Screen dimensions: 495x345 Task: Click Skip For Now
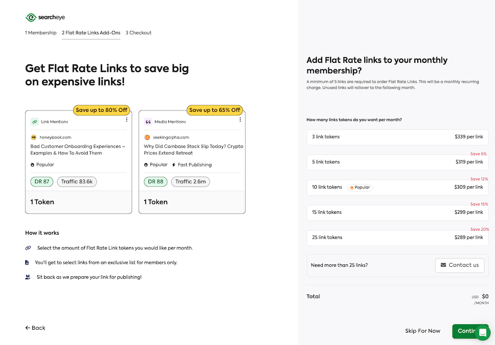tap(422, 331)
